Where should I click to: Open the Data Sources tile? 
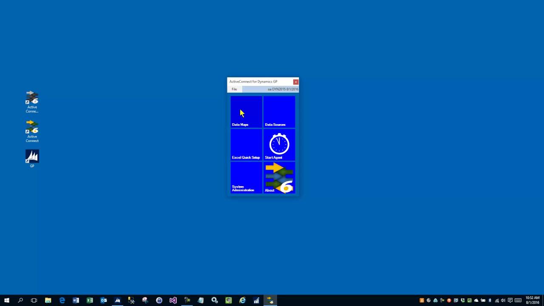point(279,112)
